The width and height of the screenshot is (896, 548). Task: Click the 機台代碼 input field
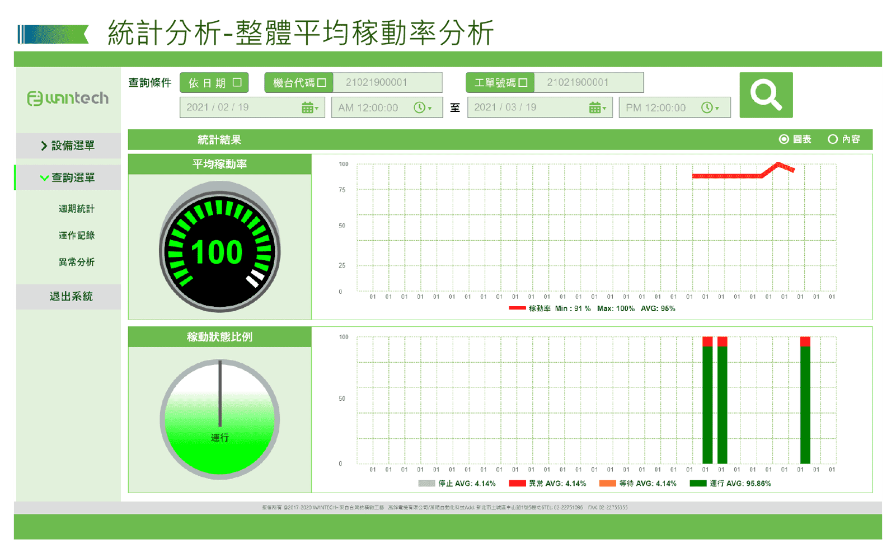387,83
